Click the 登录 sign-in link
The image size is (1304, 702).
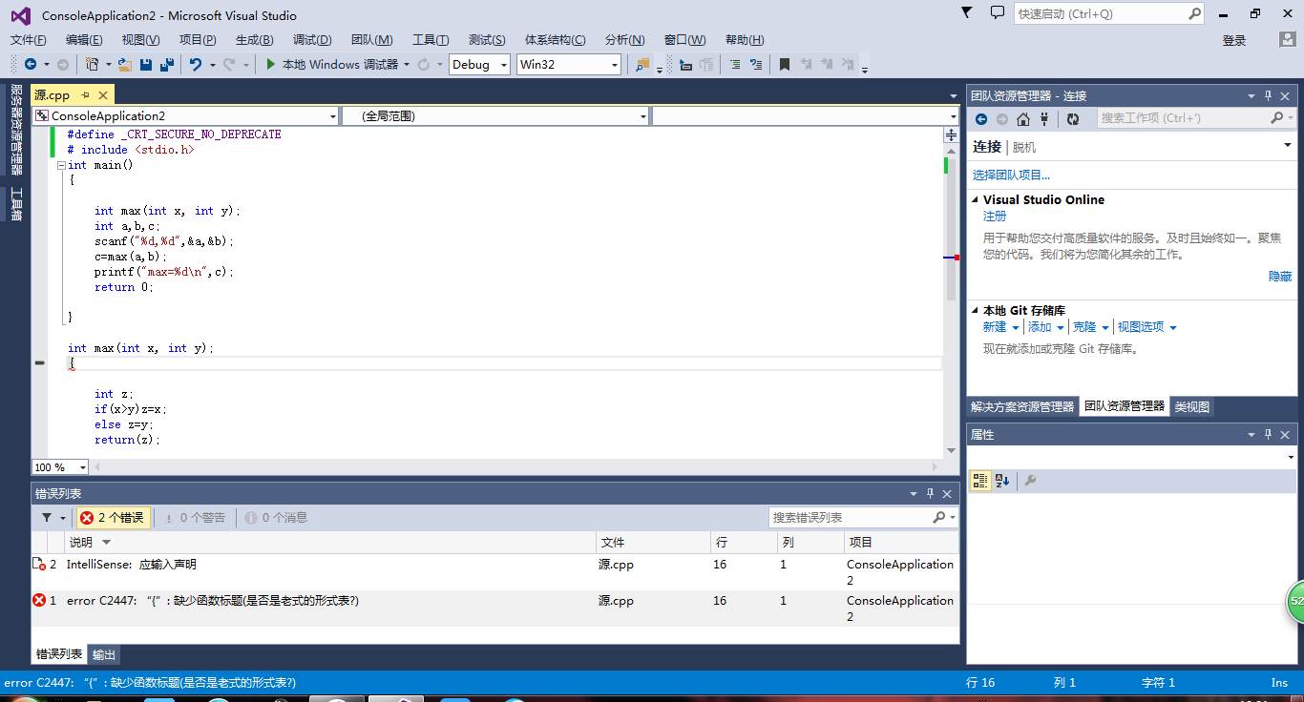click(x=1234, y=40)
